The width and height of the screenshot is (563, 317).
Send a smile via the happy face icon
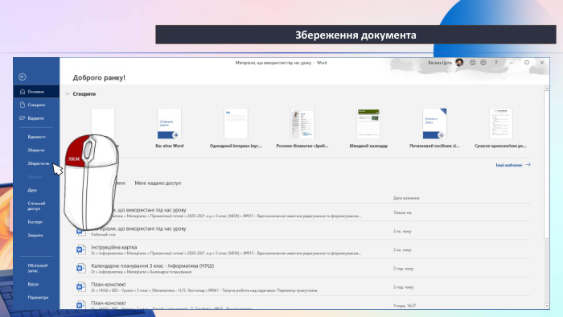[x=473, y=63]
